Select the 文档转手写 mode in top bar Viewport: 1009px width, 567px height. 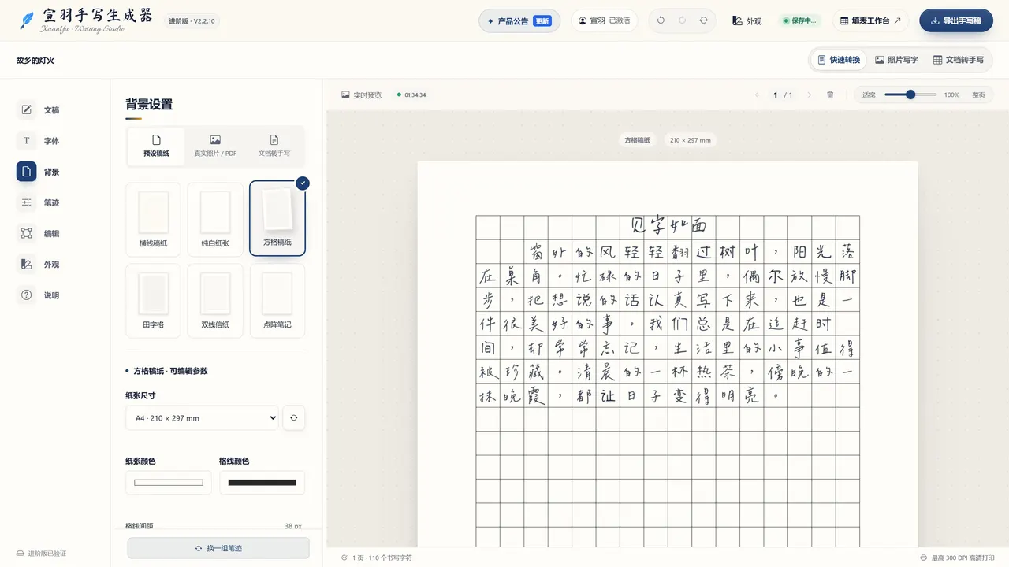click(959, 60)
